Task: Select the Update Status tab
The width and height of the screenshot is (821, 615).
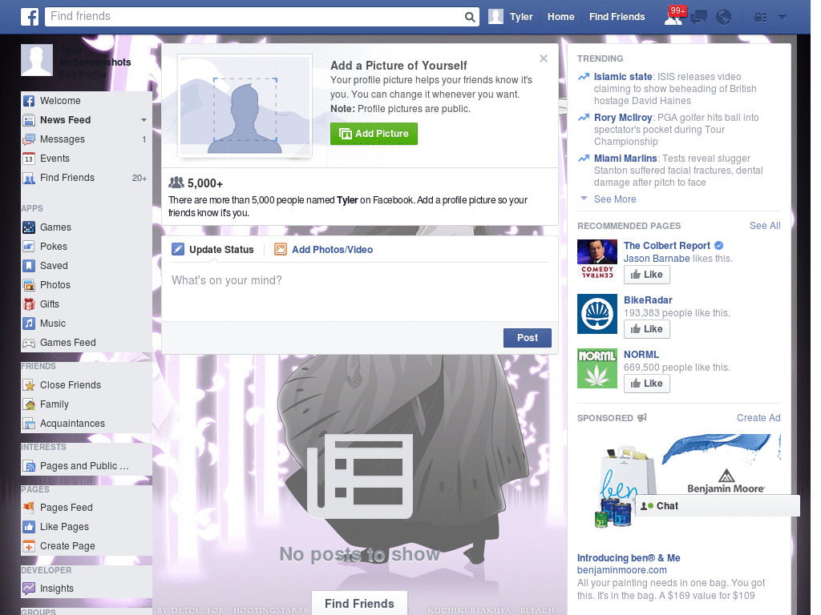Action: [x=212, y=250]
